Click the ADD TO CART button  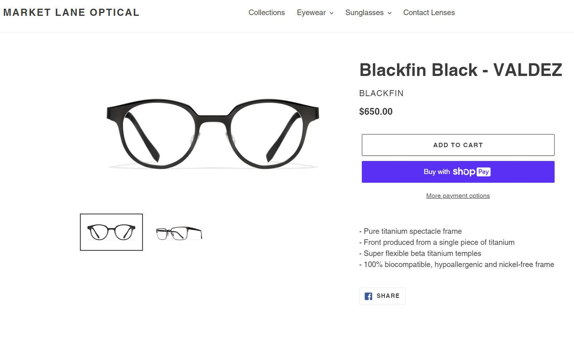[458, 145]
